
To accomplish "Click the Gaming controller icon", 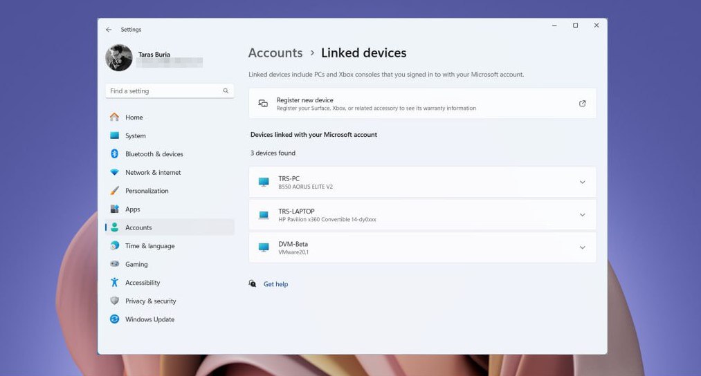I will tap(114, 264).
